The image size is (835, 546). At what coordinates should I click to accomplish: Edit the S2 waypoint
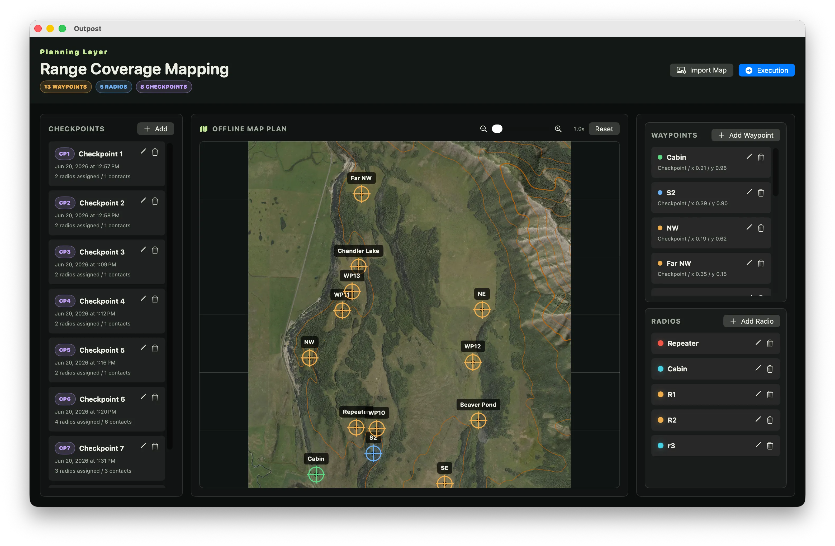[x=749, y=192]
